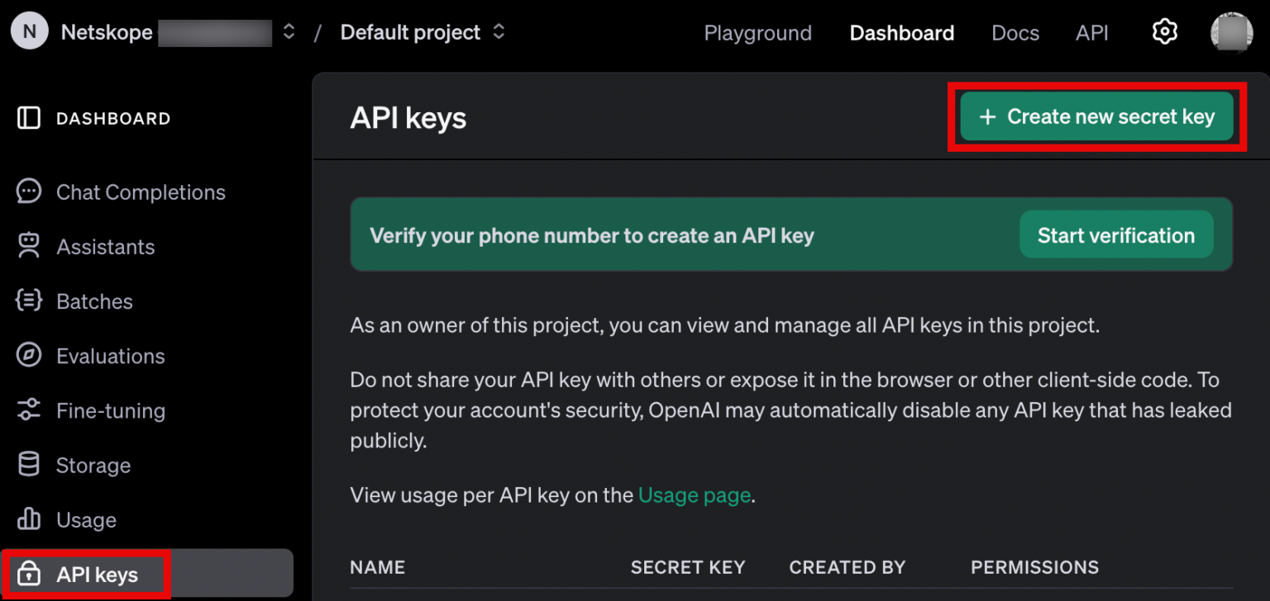Viewport: 1270px width, 601px height.
Task: Open the Default project dropdown
Action: pyautogui.click(x=499, y=31)
